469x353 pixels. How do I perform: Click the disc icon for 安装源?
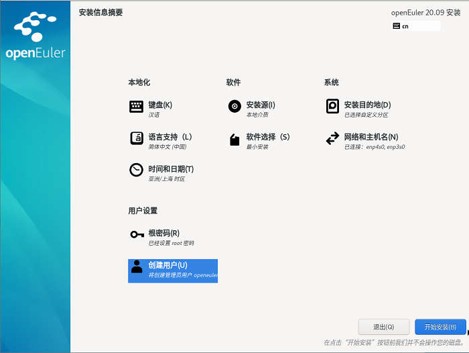(234, 107)
